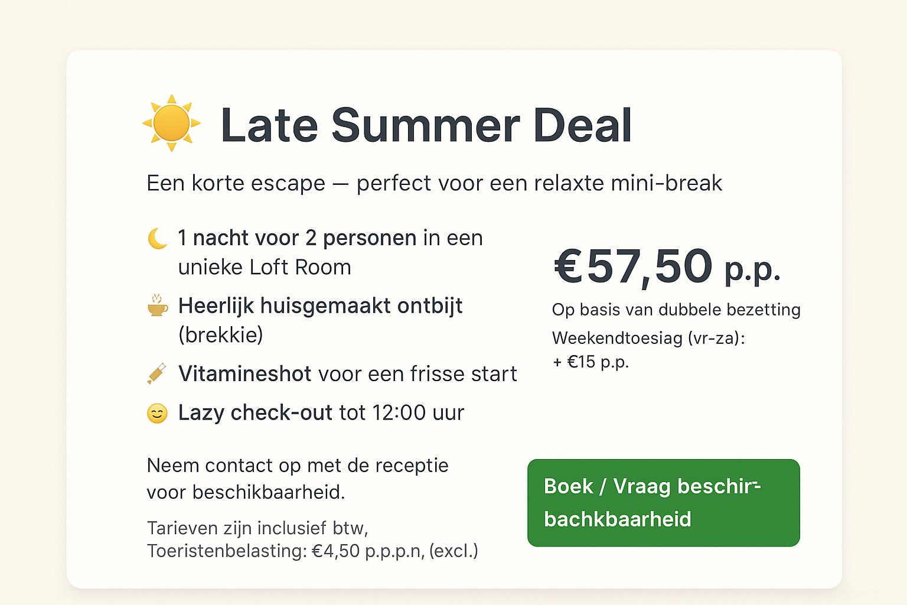907x605 pixels.
Task: Select the 'Heerlijk huisgemaakt ontbijt' text
Action: pos(320,306)
